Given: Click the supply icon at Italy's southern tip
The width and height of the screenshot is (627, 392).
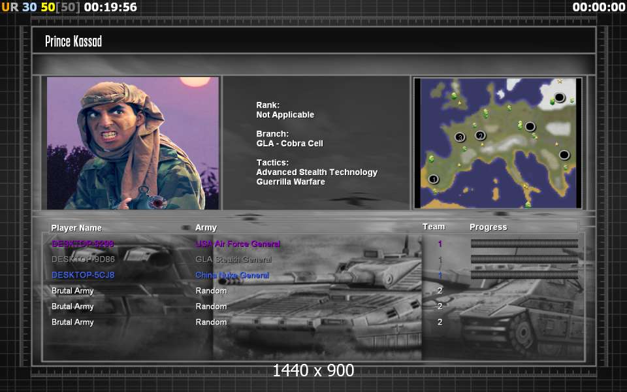Looking at the screenshot, I should click(528, 204).
